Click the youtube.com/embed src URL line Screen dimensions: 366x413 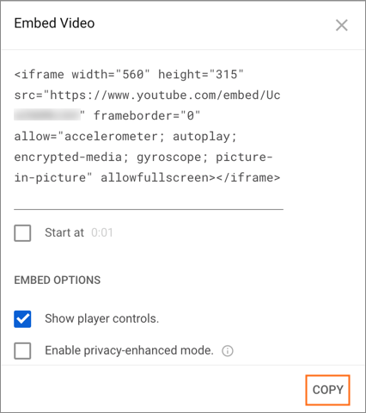[147, 96]
